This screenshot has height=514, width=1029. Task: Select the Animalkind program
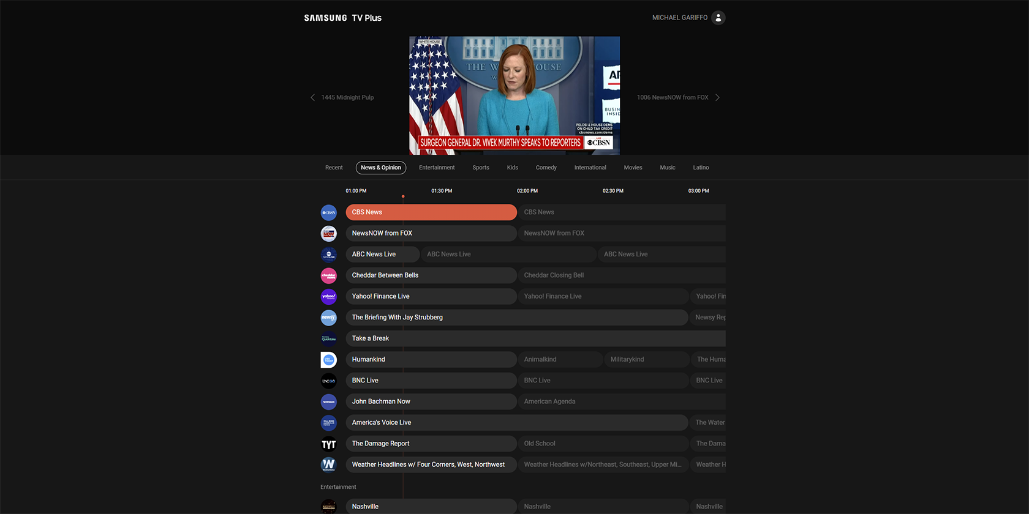(560, 359)
